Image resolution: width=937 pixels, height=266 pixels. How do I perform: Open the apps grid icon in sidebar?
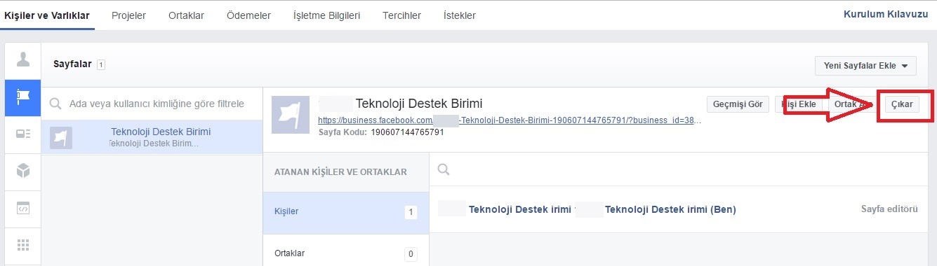tap(23, 244)
